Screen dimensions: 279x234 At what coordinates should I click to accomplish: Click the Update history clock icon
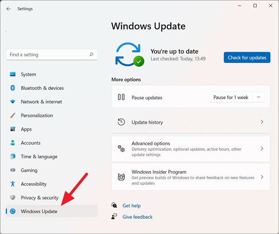coord(121,122)
